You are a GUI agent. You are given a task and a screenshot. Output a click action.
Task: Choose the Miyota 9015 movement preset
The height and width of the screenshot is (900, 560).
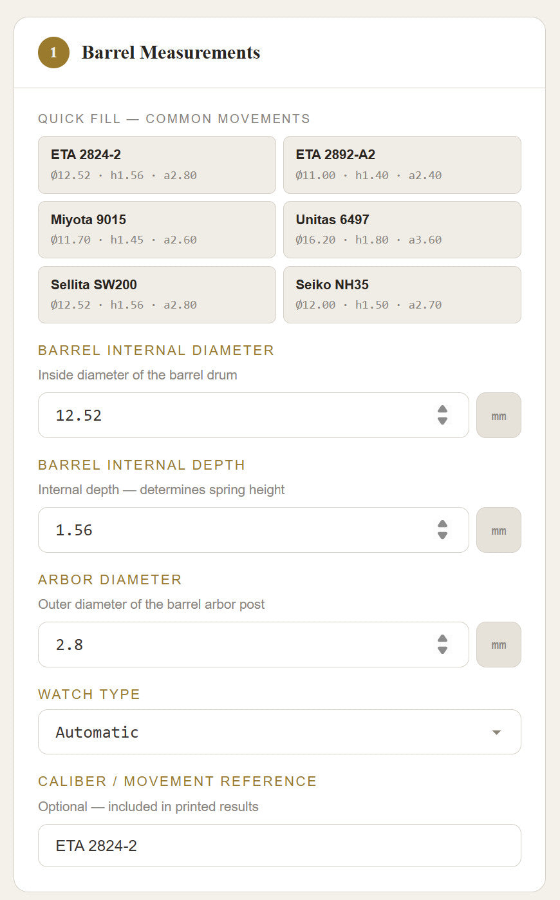click(x=157, y=230)
